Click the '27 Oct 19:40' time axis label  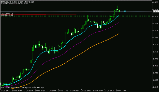point(98,91)
